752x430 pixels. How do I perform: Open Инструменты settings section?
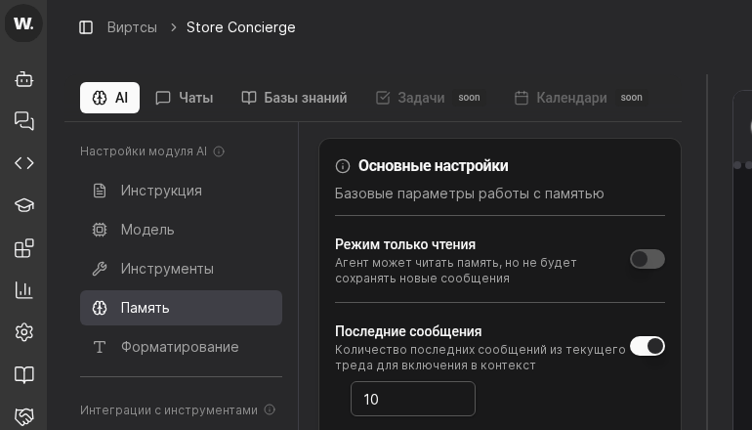(182, 269)
